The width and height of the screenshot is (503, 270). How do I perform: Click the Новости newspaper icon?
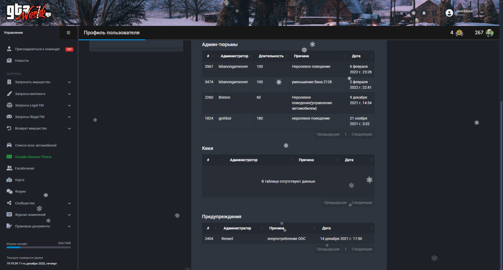click(x=9, y=60)
